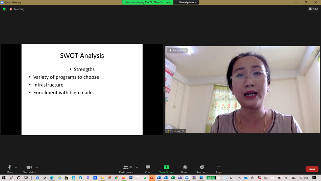321x181 pixels.
Task: Click the green encryption shield icon
Action: click(4, 9)
